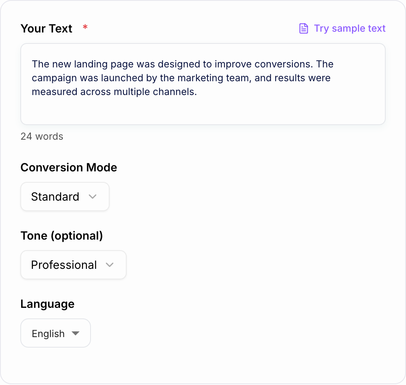Click inside the Your Text input box

tap(203, 84)
